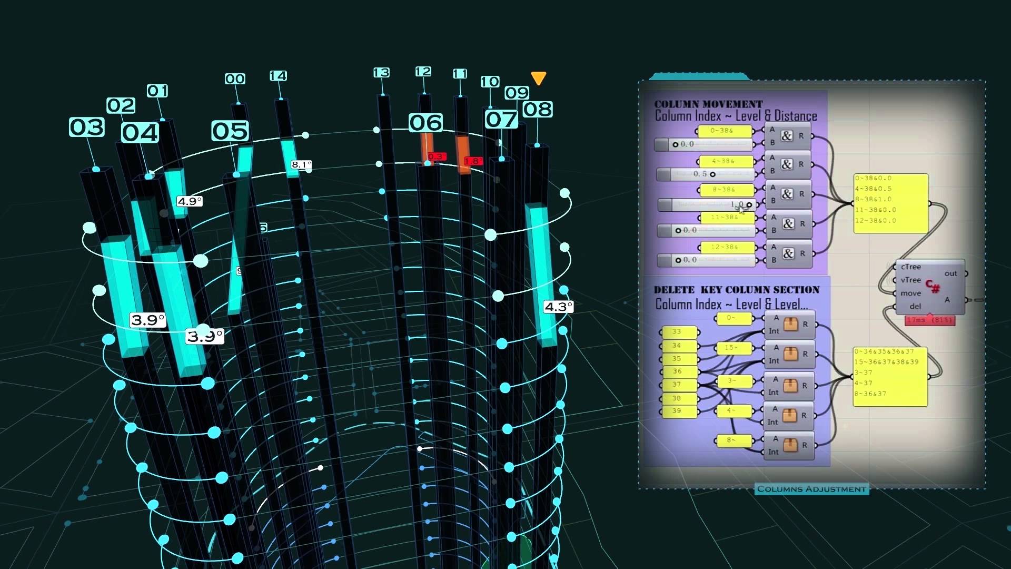Click column label 00 in the viewport

235,79
